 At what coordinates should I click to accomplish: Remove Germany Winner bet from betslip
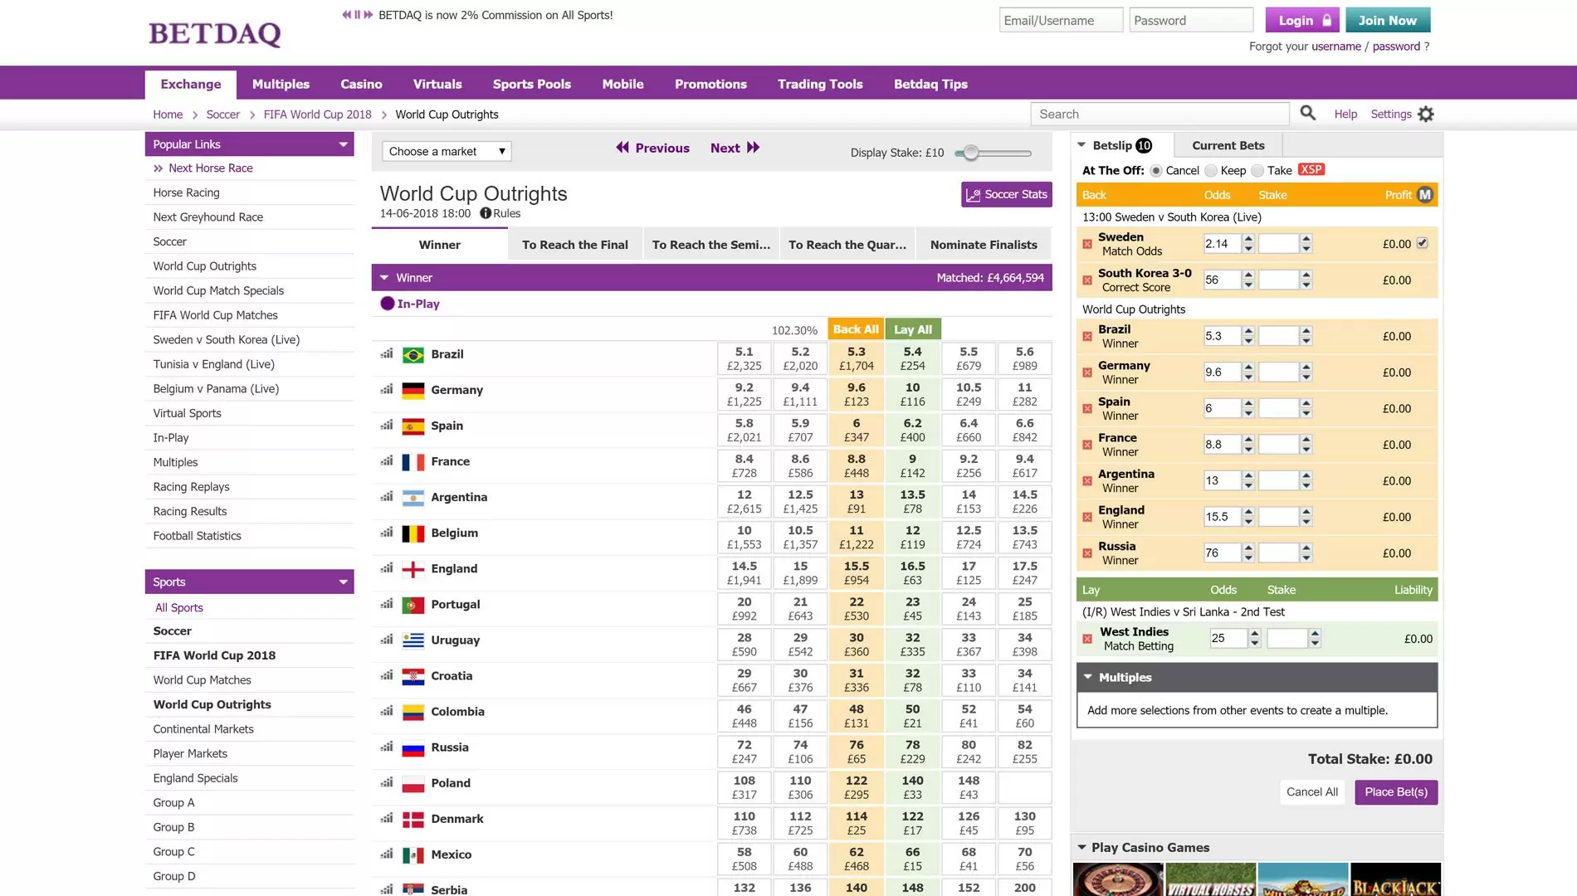pyautogui.click(x=1087, y=373)
